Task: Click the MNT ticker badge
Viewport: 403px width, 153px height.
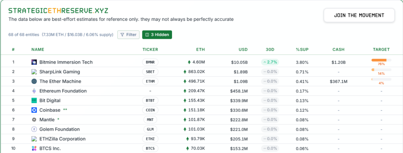Action: 150,120
